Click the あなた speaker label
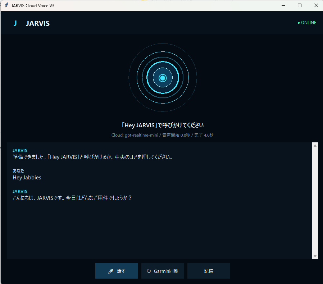The image size is (323, 284). point(18,171)
